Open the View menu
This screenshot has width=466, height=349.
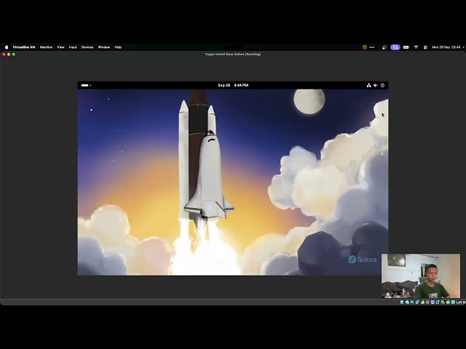coord(60,47)
